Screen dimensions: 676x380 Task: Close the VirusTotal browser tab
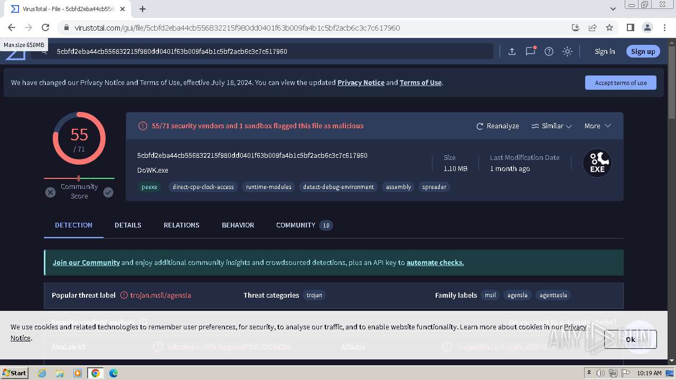pyautogui.click(x=123, y=9)
